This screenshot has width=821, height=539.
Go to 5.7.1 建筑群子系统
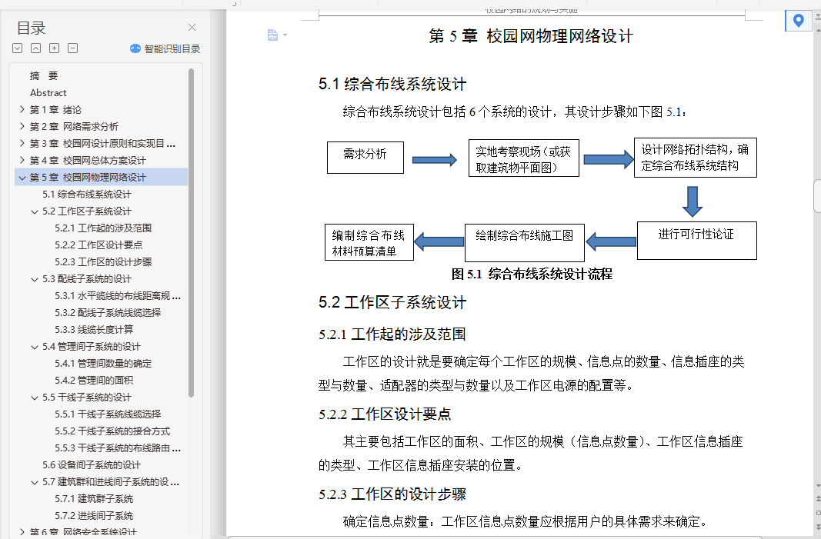pos(94,499)
